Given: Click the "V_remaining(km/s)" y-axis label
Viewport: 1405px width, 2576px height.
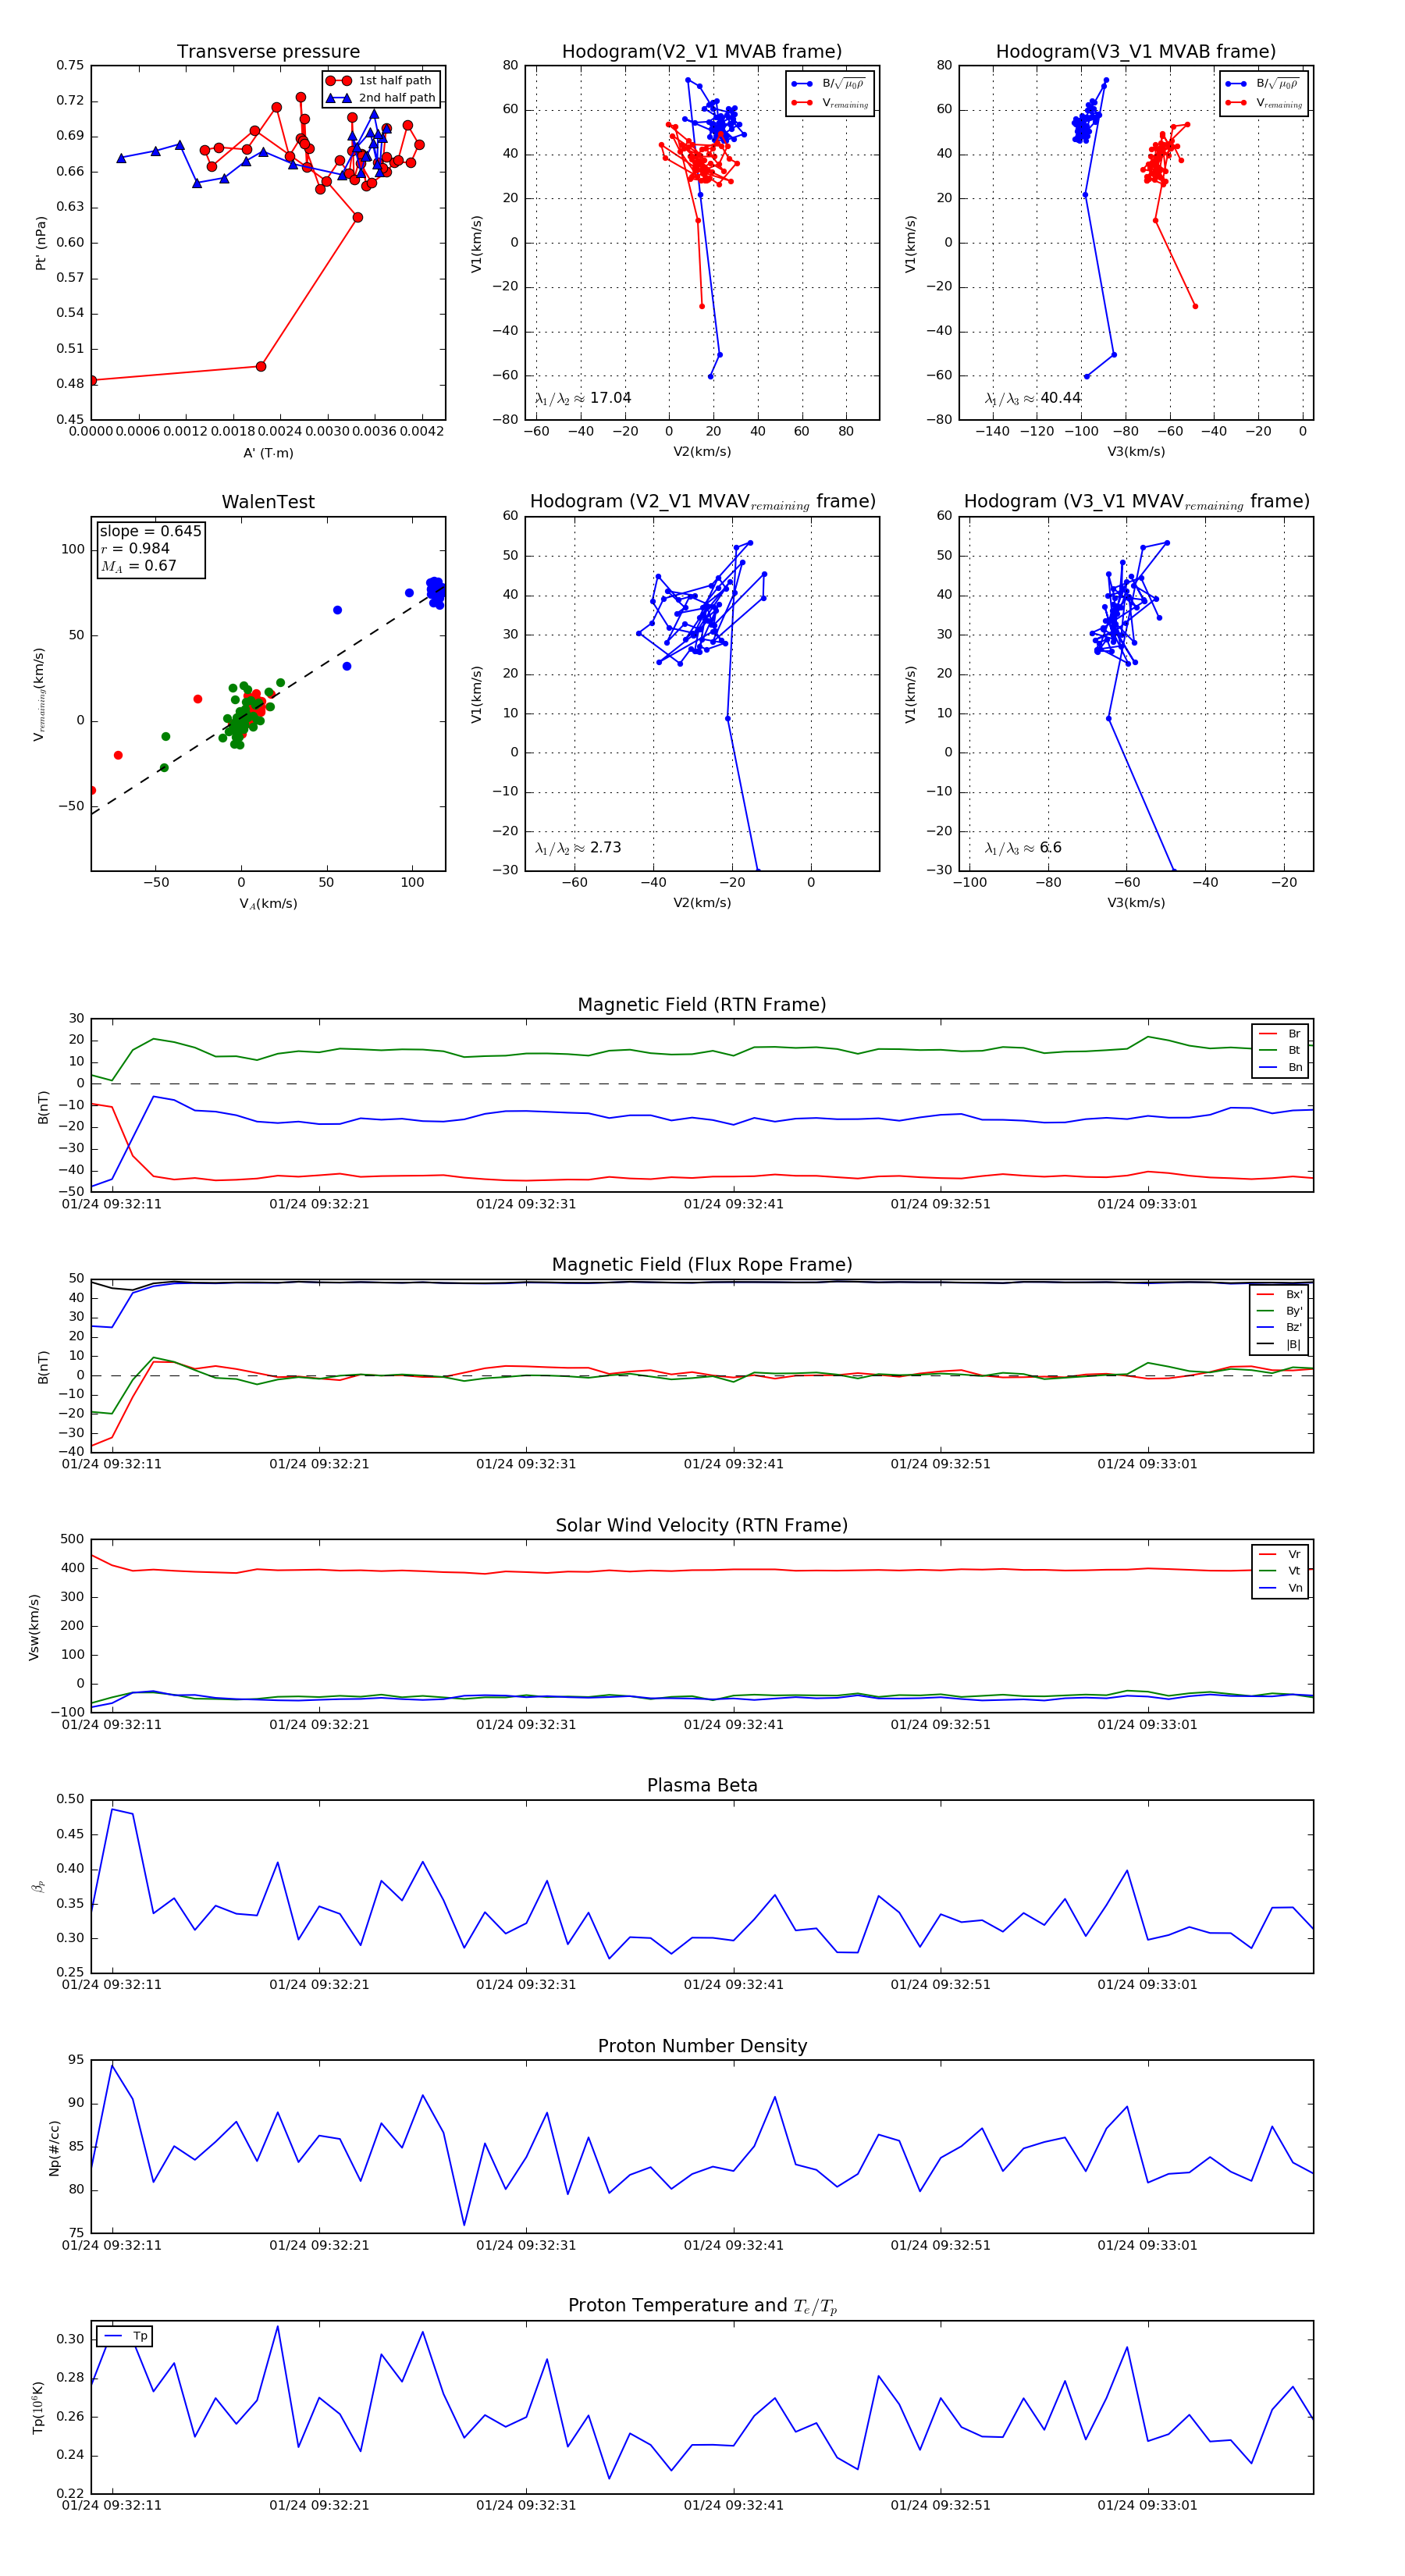Looking at the screenshot, I should tap(40, 694).
